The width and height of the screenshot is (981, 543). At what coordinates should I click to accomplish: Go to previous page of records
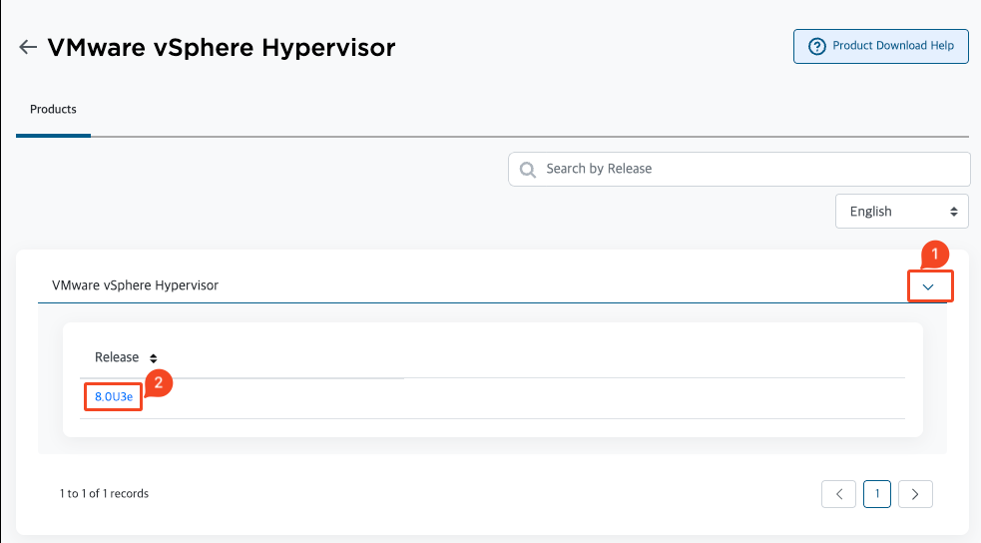pyautogui.click(x=838, y=494)
